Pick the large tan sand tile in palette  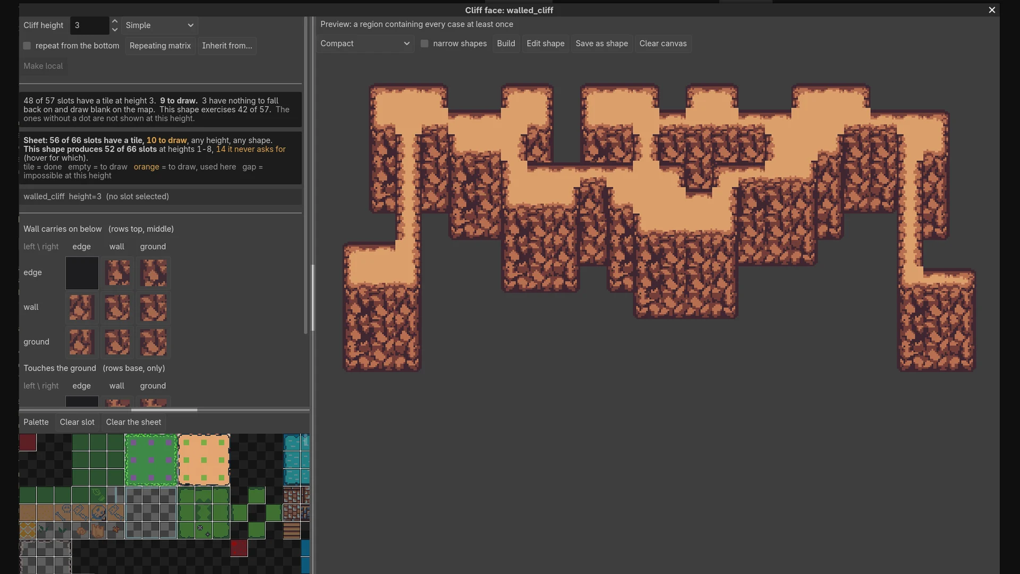coord(204,460)
